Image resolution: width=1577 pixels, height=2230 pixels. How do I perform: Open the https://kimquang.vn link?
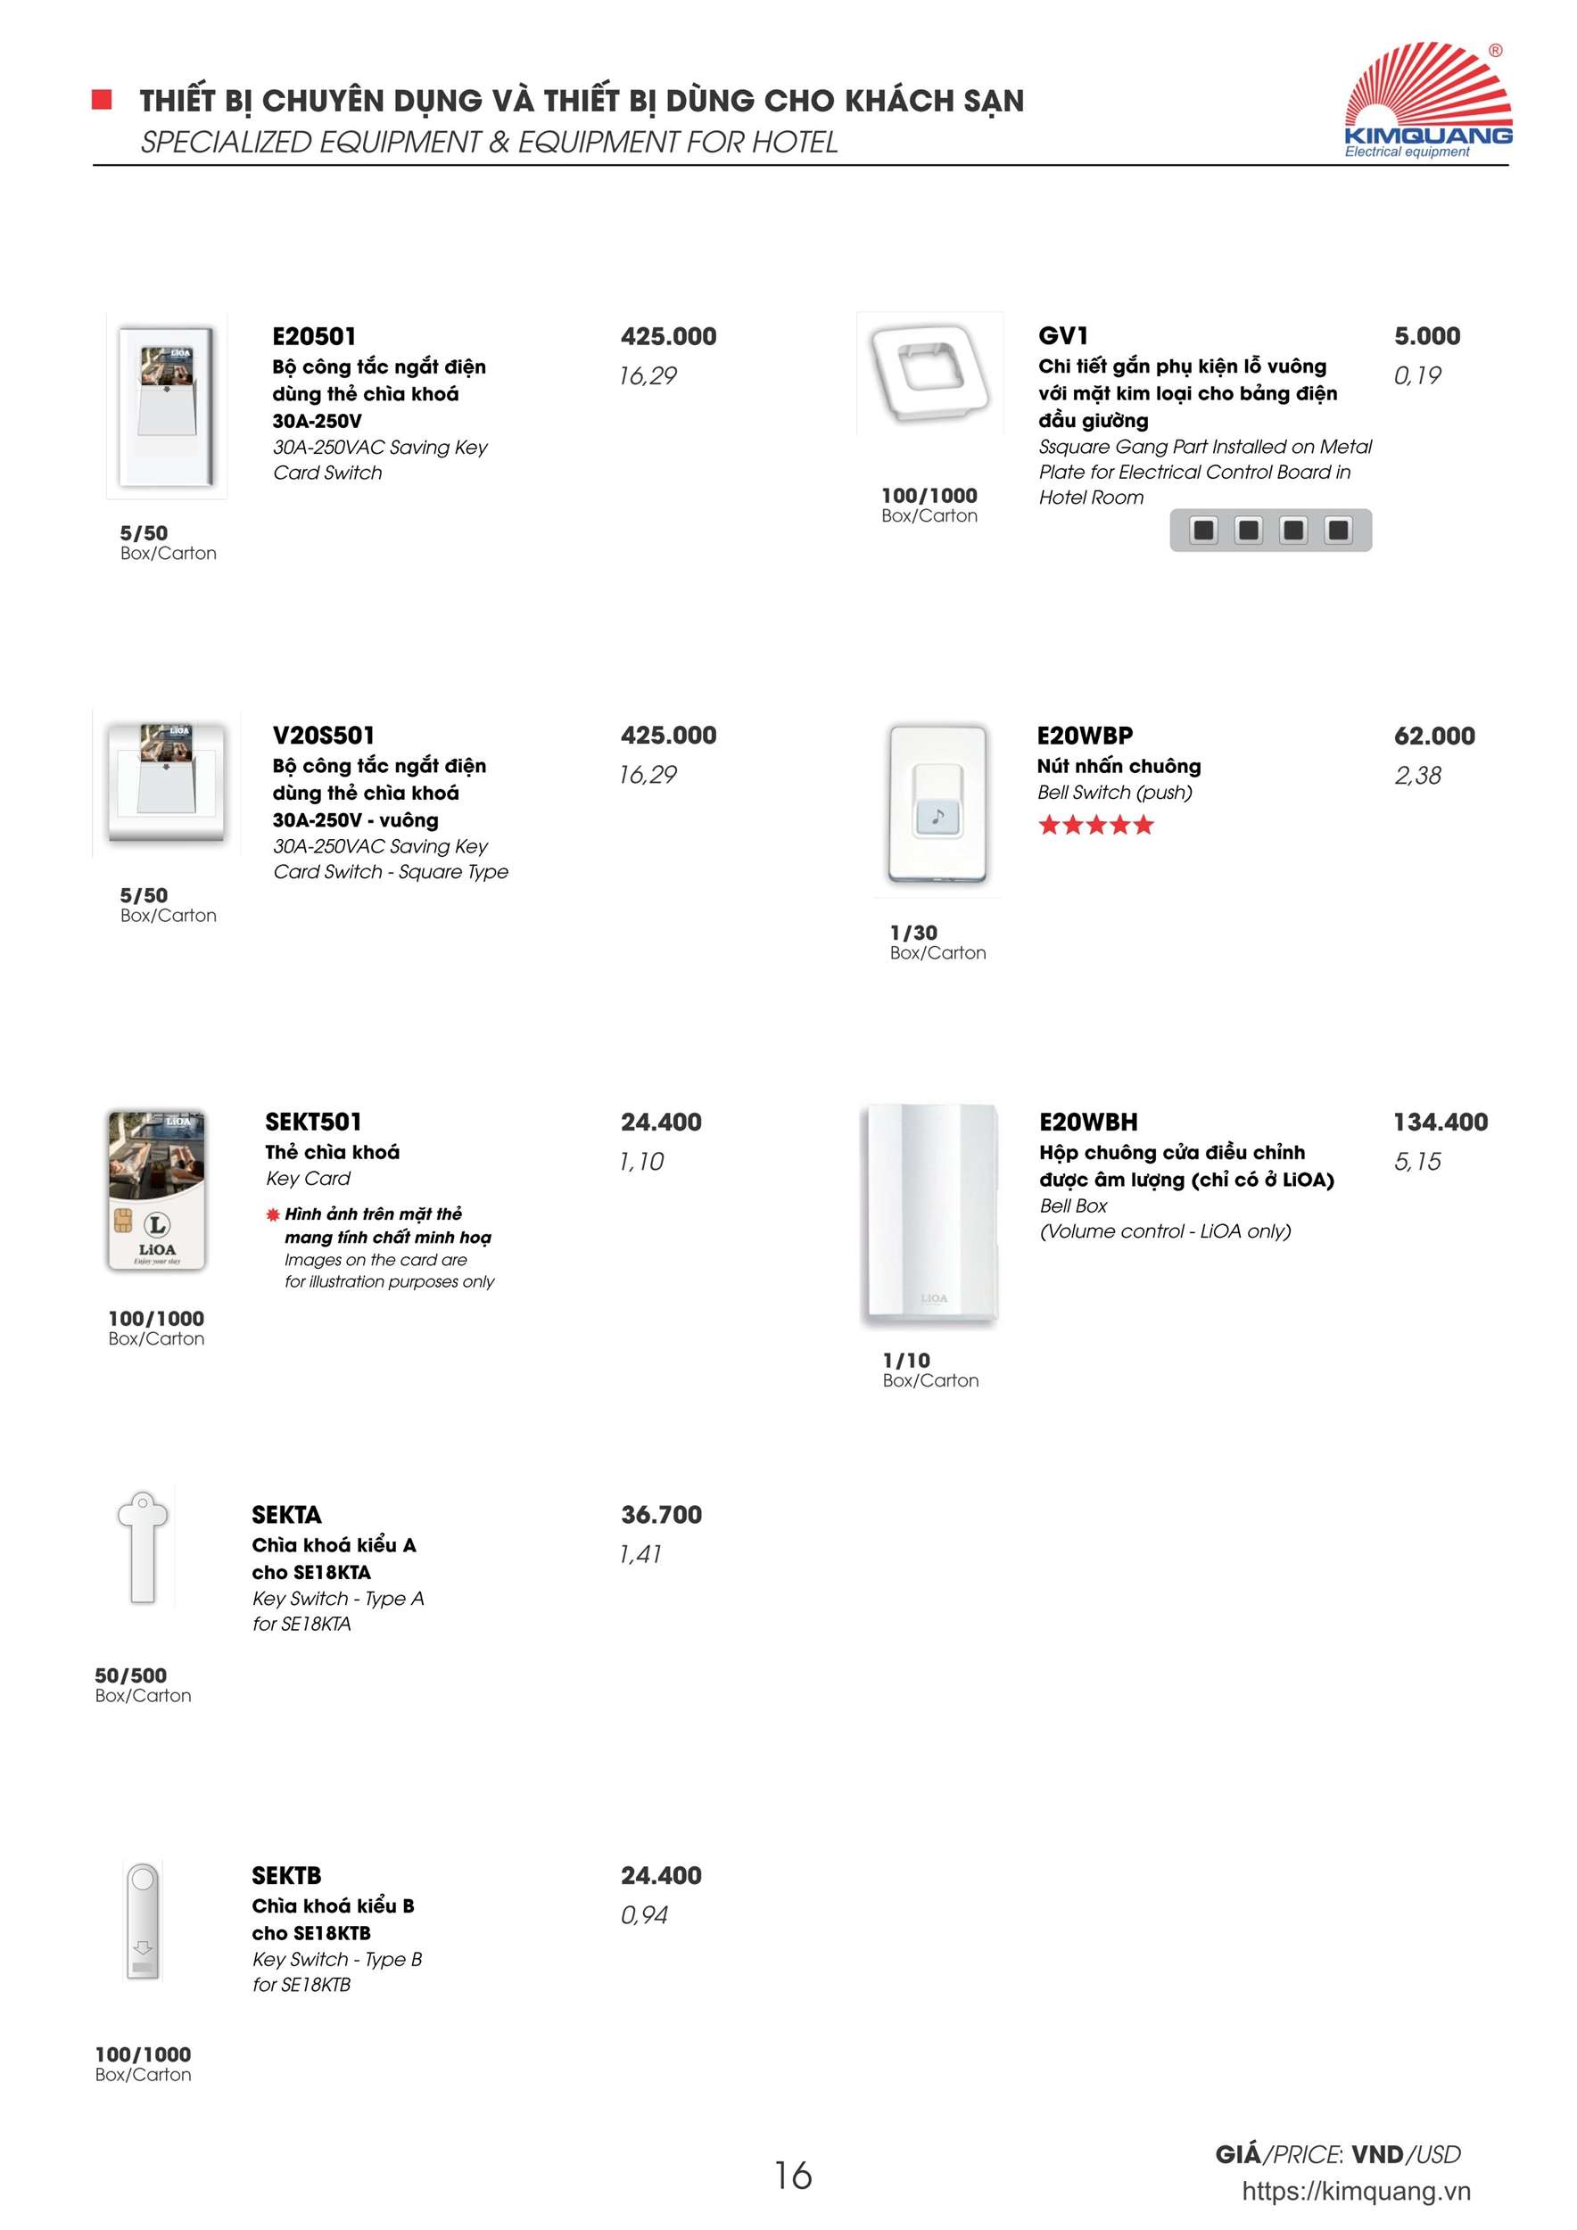click(1356, 2191)
